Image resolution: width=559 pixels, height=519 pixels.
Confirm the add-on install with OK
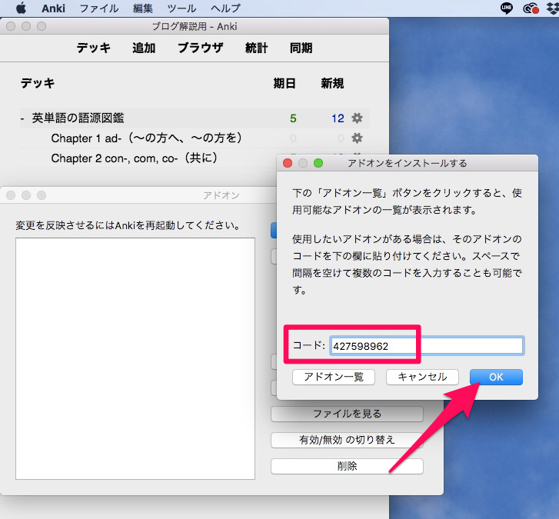tap(496, 377)
